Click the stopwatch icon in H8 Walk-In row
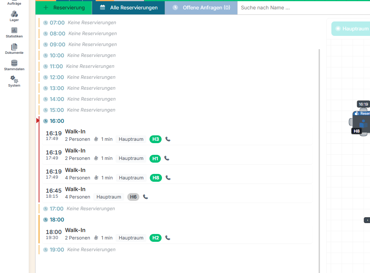The image size is (370, 273). click(96, 178)
